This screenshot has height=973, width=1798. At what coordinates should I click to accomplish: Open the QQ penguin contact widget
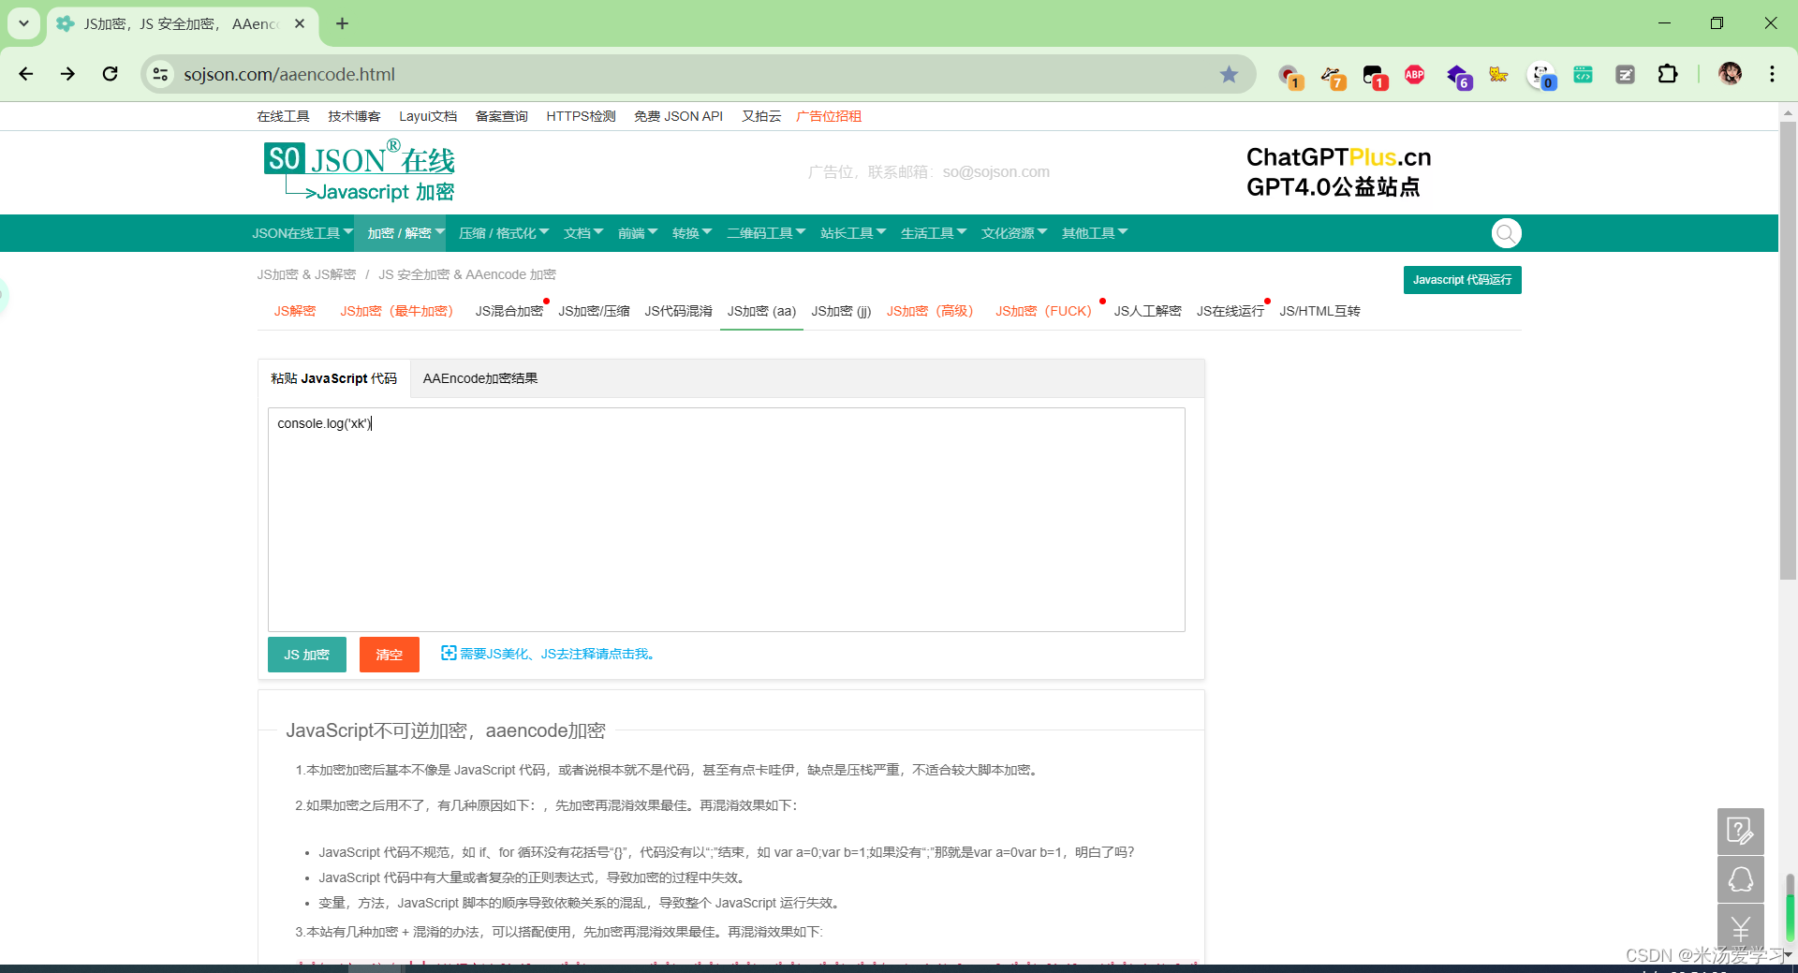1740,879
